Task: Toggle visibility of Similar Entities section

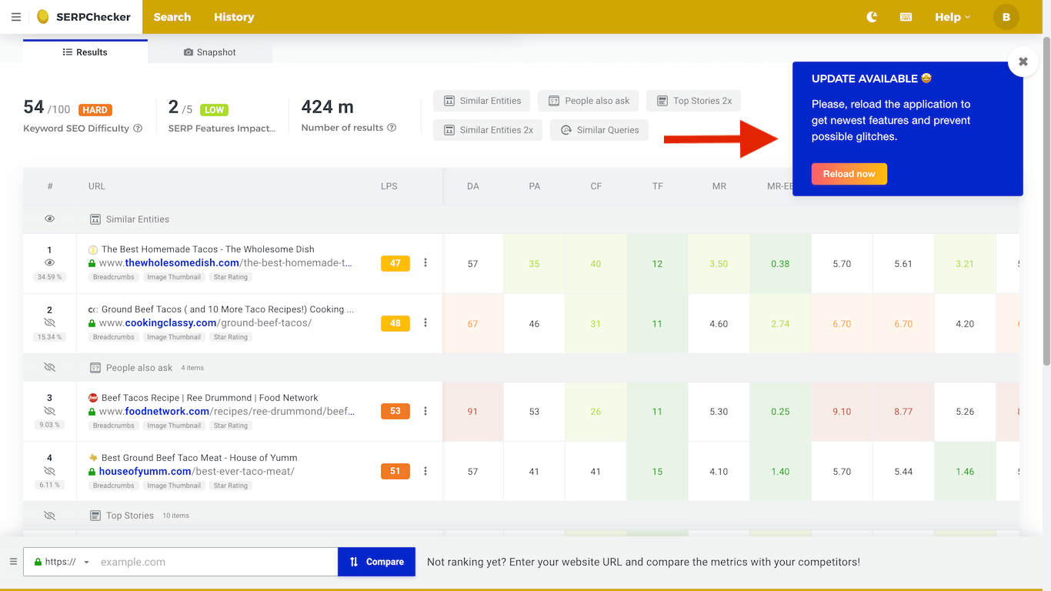Action: point(50,219)
